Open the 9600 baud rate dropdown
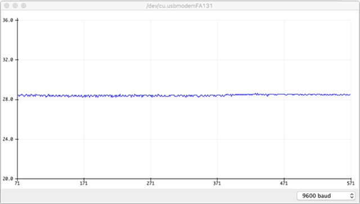Image resolution: width=360 pixels, height=204 pixels. pos(326,196)
